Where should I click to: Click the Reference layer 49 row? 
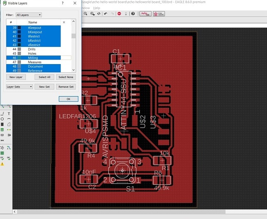tap(33, 71)
